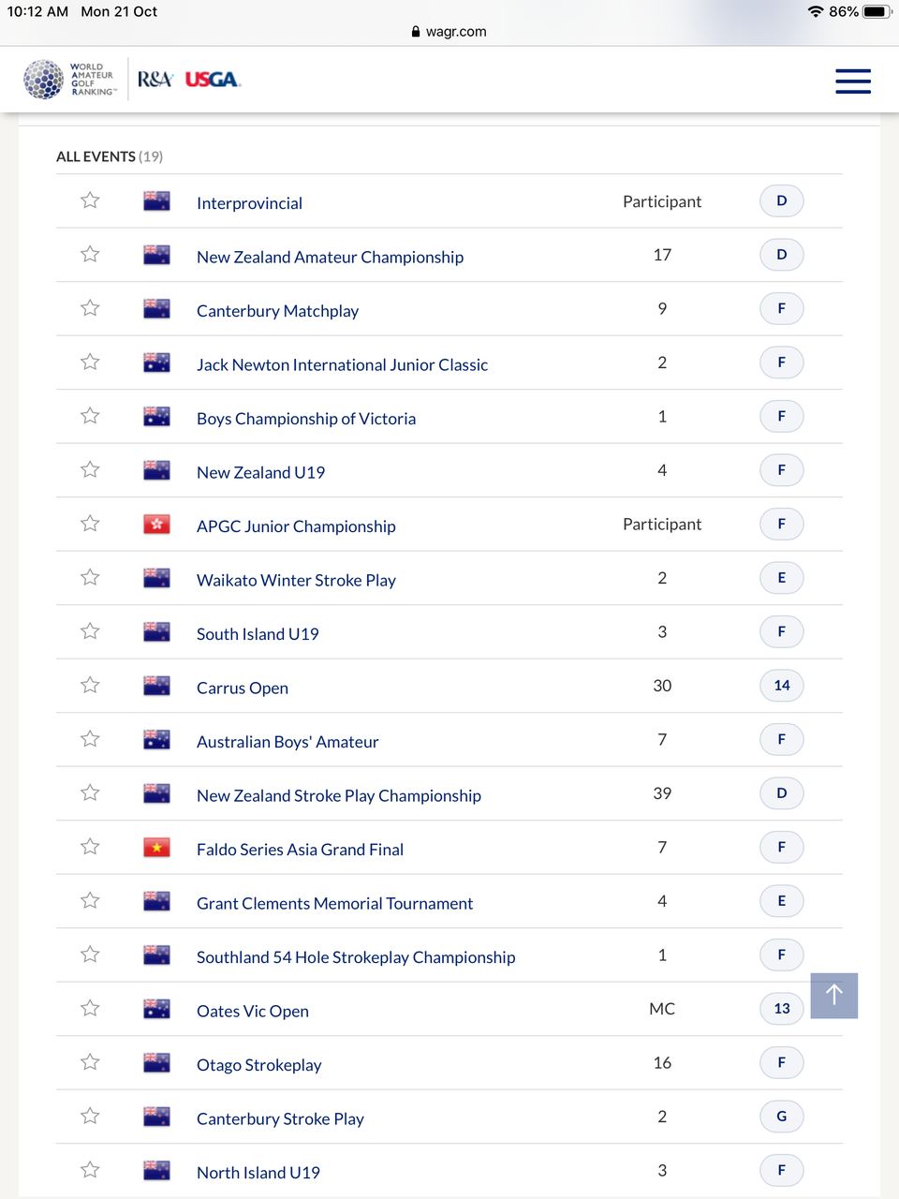
Task: Favorite the Interprovincial event with star
Action: [x=90, y=200]
